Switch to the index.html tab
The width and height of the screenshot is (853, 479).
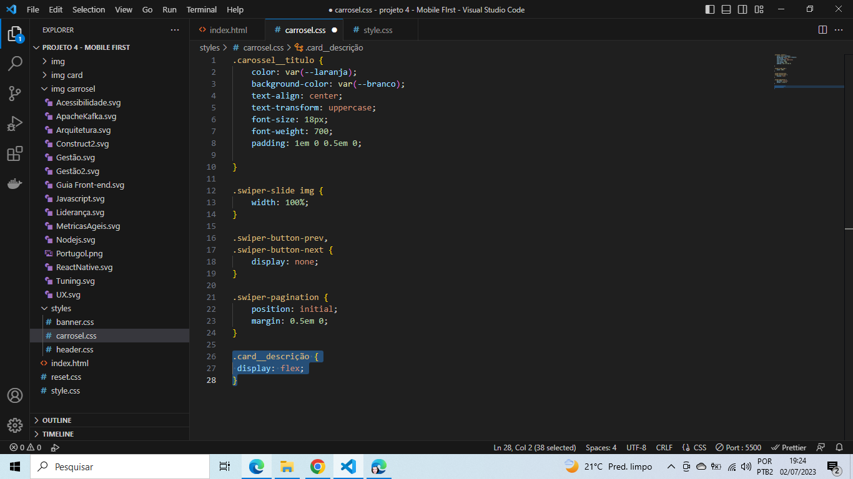228,30
